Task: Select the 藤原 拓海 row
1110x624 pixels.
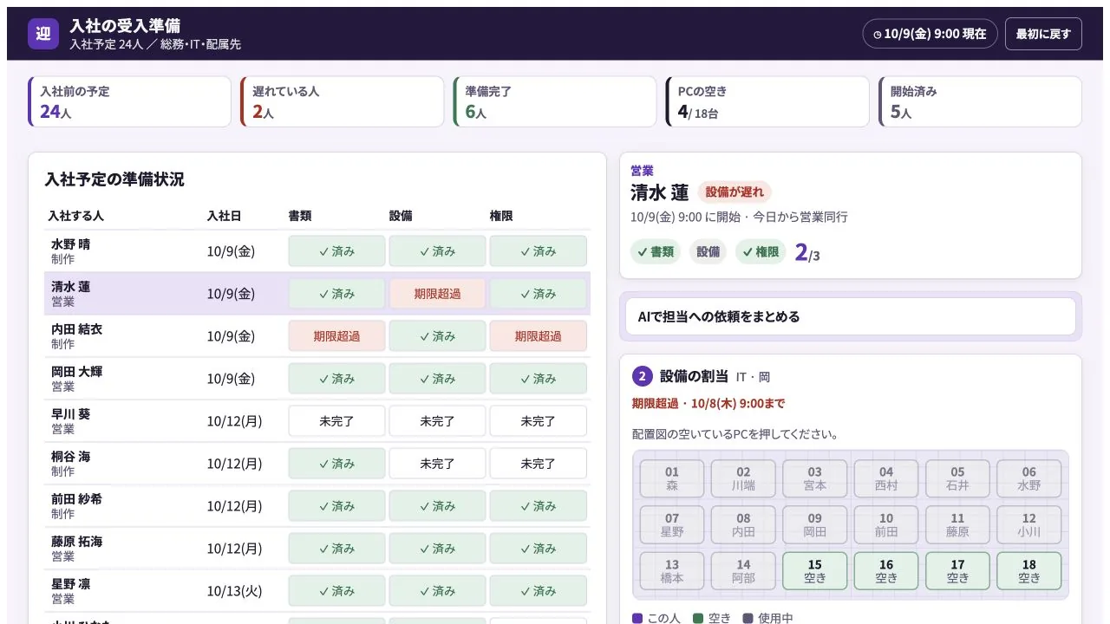Action: point(317,549)
